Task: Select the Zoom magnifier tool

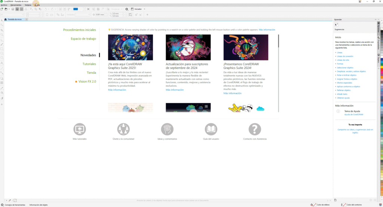Action: coord(2,35)
